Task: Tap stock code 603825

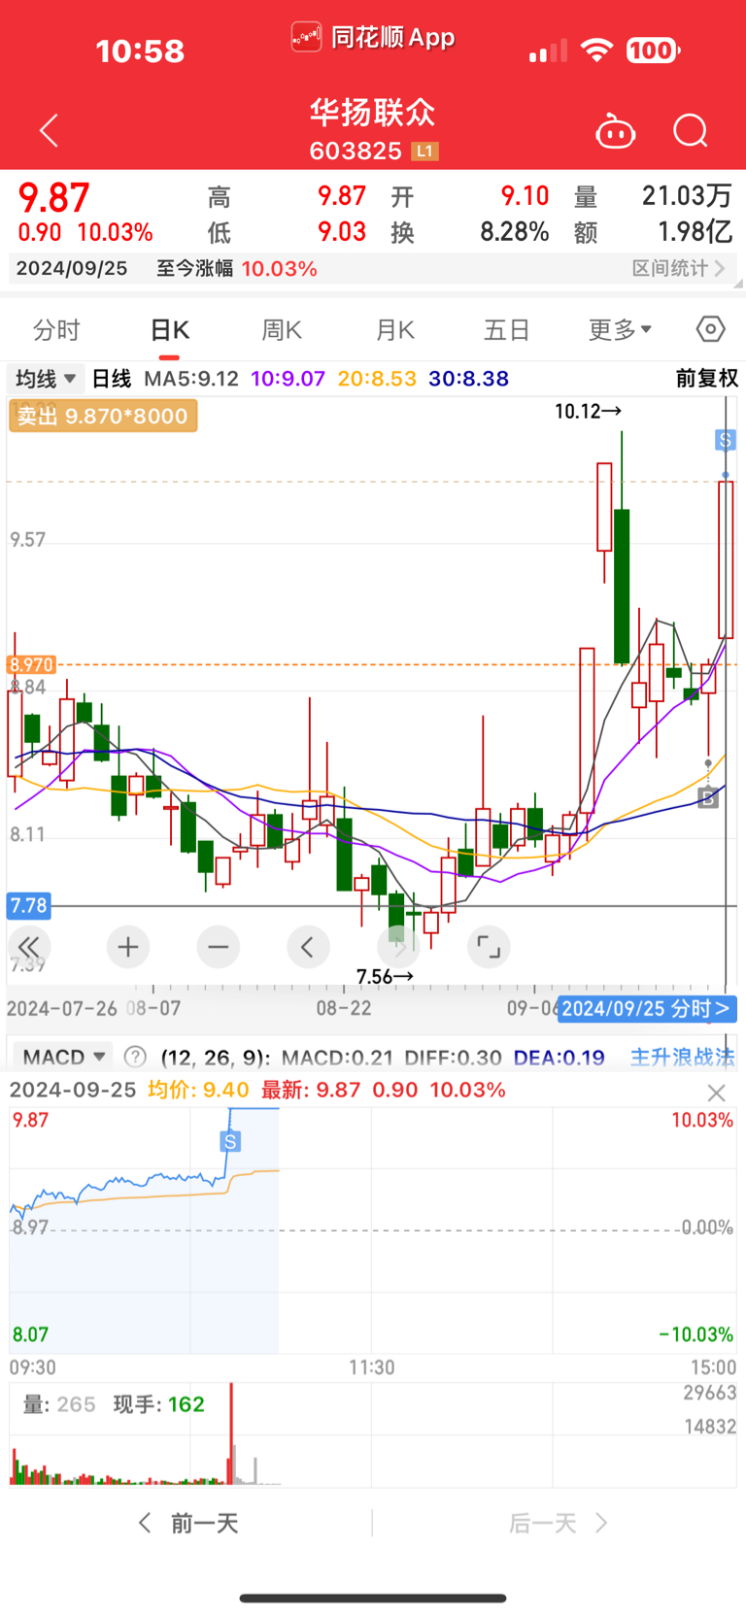Action: pyautogui.click(x=356, y=152)
